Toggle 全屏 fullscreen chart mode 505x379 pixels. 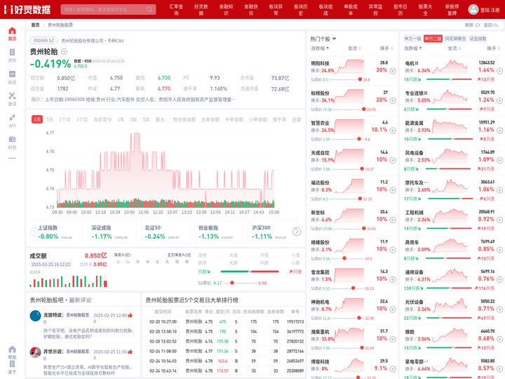coord(296,119)
